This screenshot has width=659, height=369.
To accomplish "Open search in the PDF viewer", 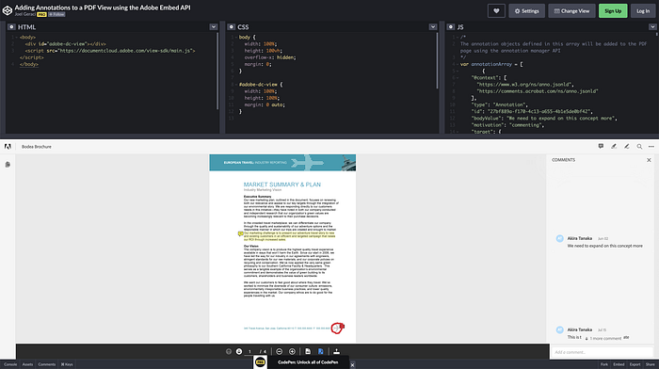I will [639, 147].
